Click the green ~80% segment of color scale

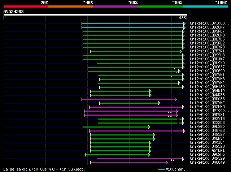pyautogui.click(x=160, y=7)
